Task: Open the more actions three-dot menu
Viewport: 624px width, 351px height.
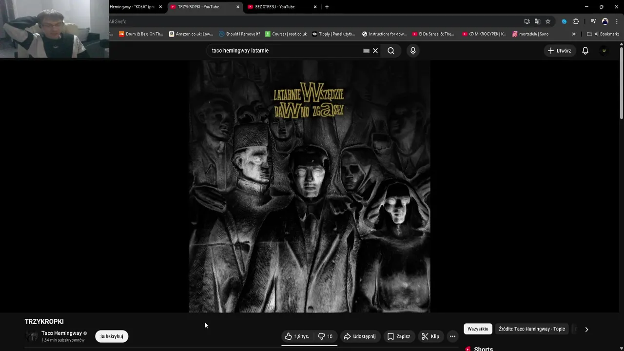Action: (x=452, y=336)
